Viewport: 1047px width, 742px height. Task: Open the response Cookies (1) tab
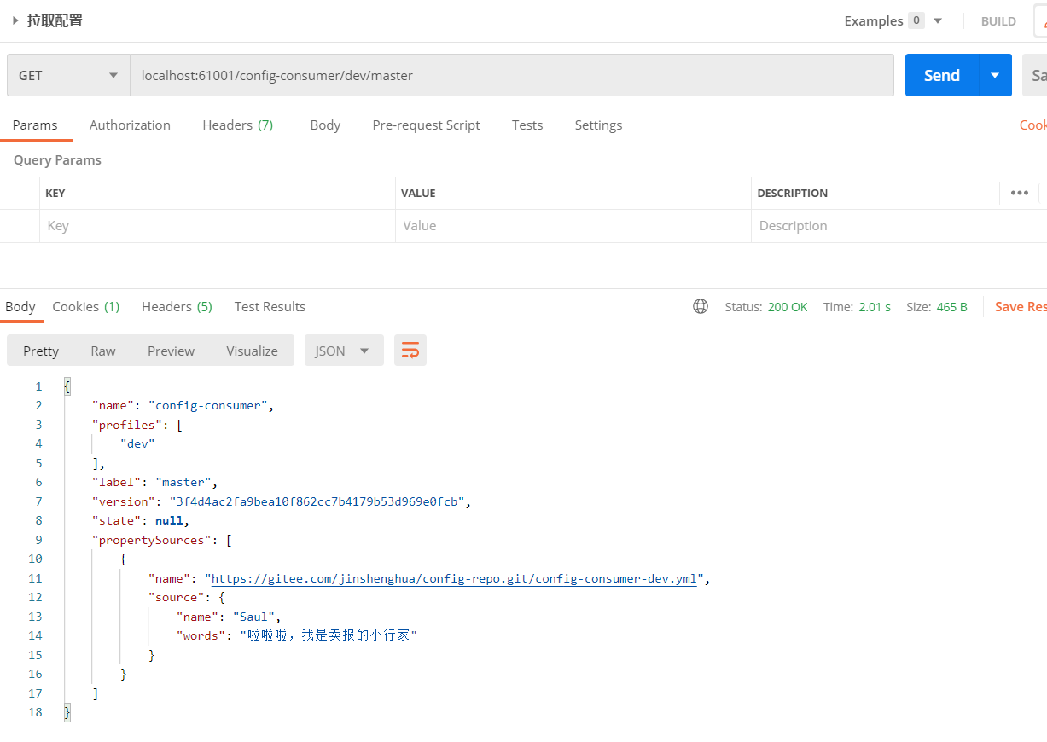(x=85, y=306)
